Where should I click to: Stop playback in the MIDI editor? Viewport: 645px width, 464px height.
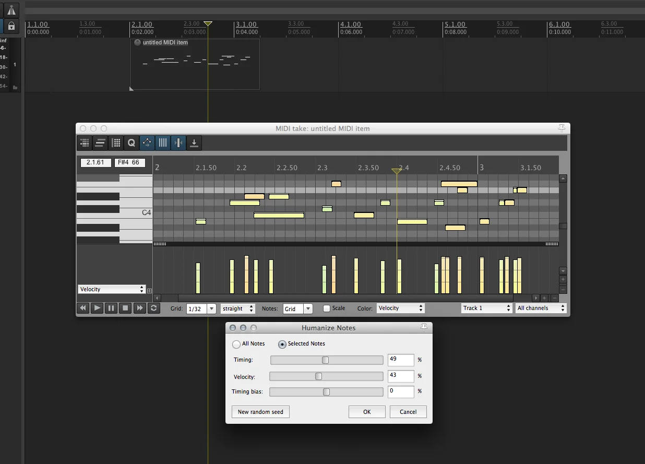125,308
